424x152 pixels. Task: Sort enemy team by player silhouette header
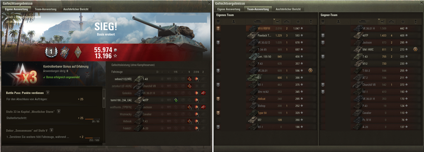click(x=338, y=21)
